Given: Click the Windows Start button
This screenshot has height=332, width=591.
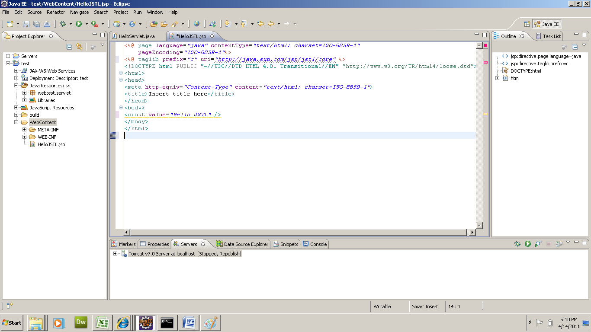Looking at the screenshot, I should point(12,322).
